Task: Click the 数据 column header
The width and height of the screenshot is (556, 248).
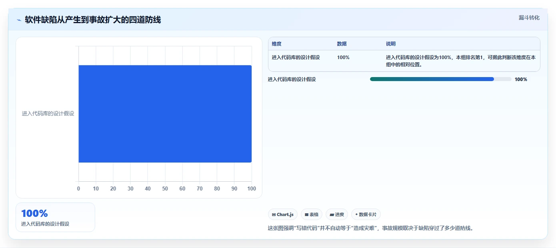Action: click(x=342, y=44)
